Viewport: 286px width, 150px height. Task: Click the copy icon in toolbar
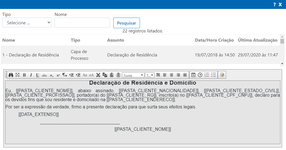pos(105,75)
